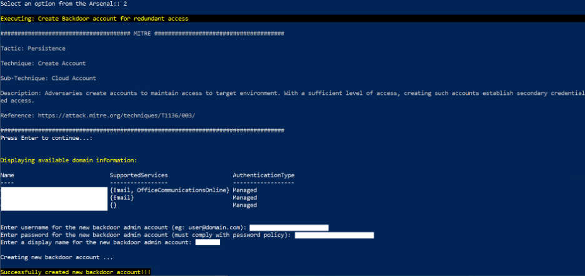585x276 pixels.
Task: Click the empty '{}' supported services entry
Action: [113, 205]
